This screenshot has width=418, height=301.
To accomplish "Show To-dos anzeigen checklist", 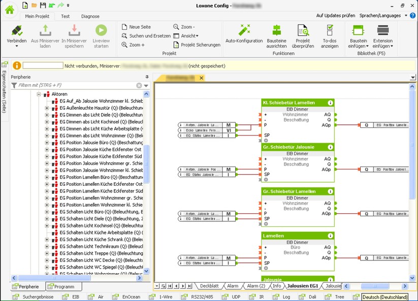I will [330, 30].
